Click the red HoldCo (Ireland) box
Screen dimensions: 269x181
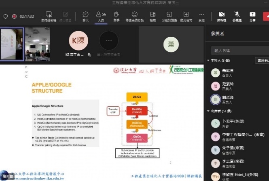(137, 111)
